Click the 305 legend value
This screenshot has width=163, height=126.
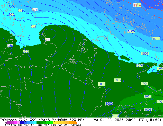click(x=60, y=125)
